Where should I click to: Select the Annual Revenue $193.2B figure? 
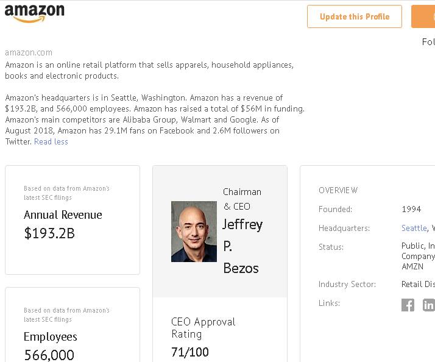point(49,233)
